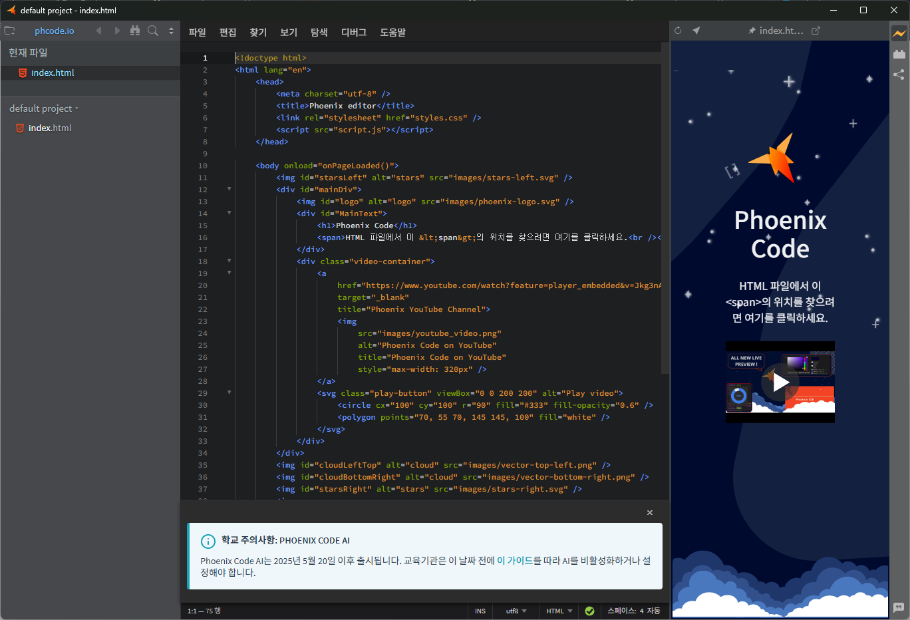This screenshot has height=620, width=910.
Task: Collapse code fold at line 29
Action: [229, 392]
